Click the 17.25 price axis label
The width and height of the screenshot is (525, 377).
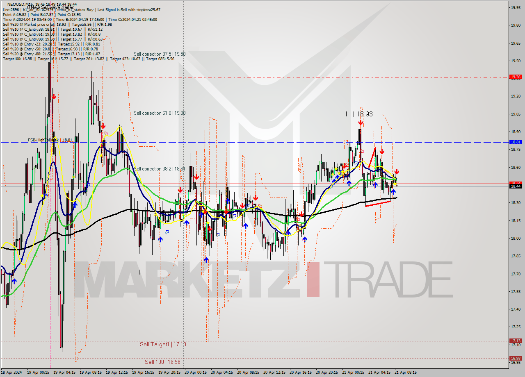516,327
